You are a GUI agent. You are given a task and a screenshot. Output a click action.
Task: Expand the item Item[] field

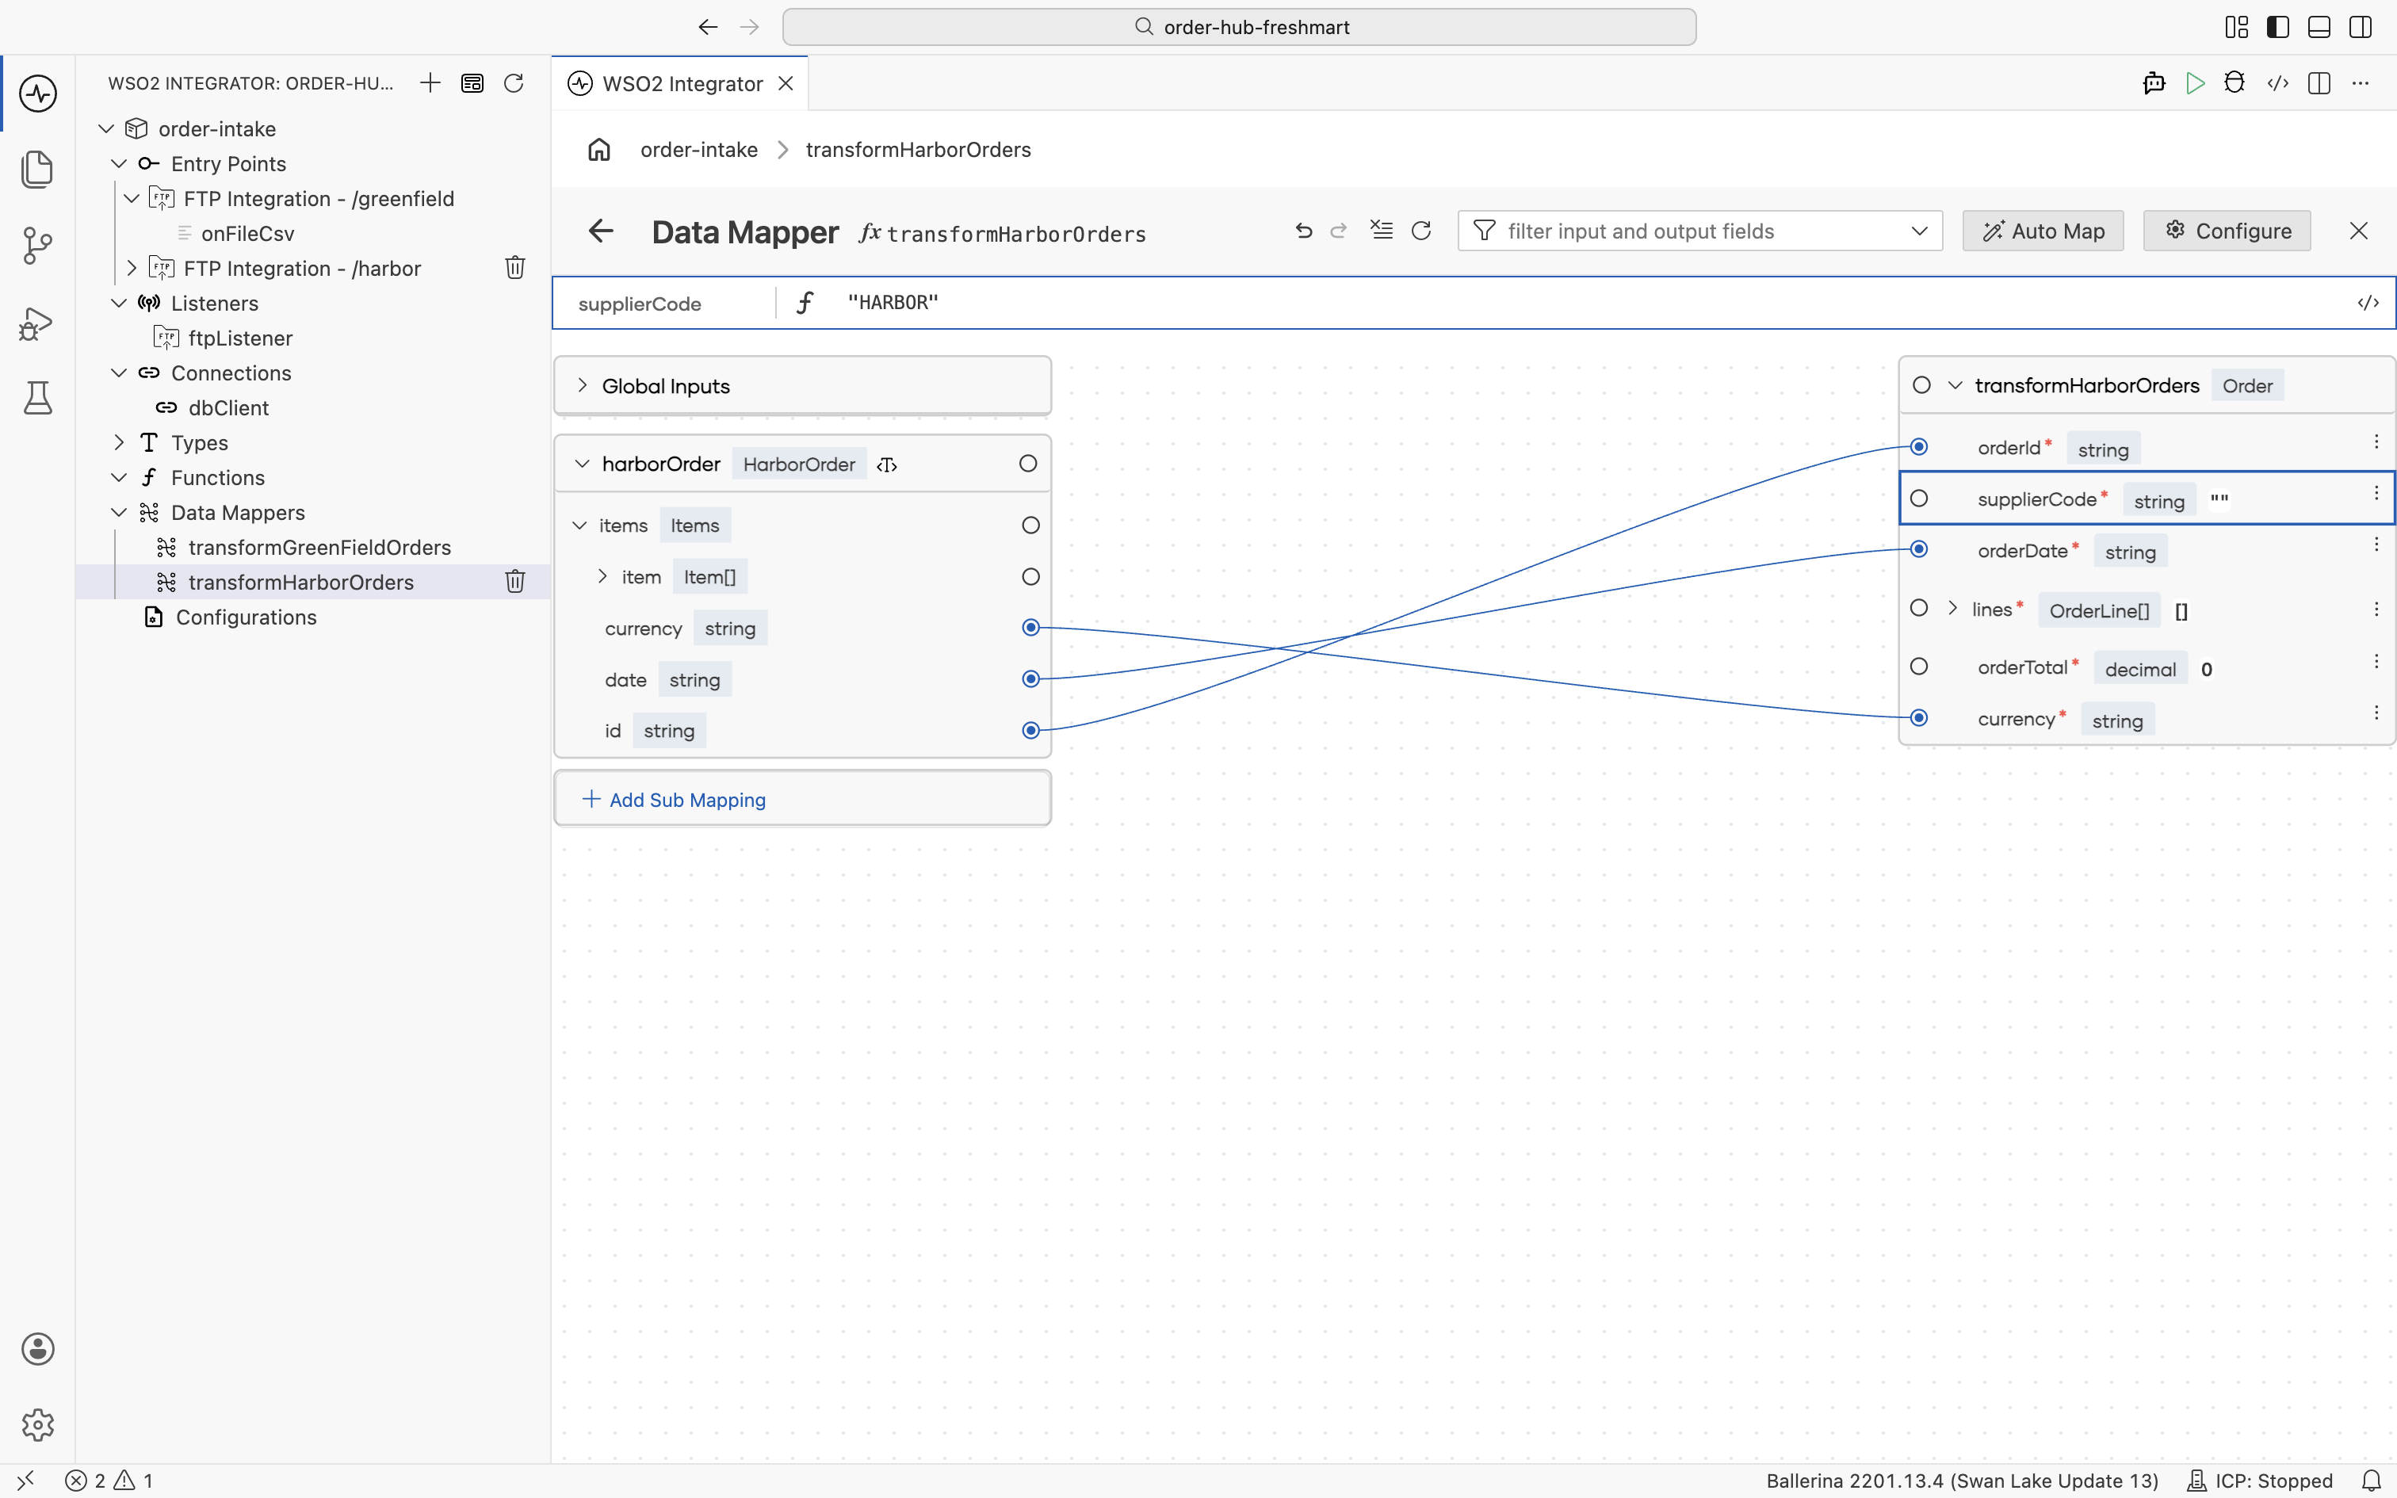coord(602,577)
